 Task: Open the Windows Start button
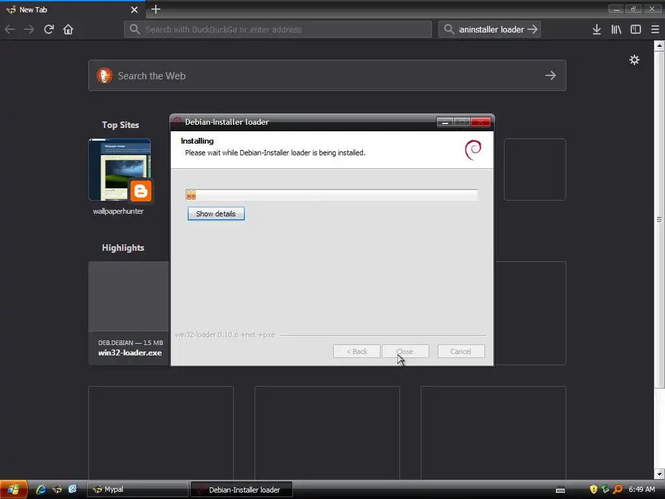tap(14, 489)
